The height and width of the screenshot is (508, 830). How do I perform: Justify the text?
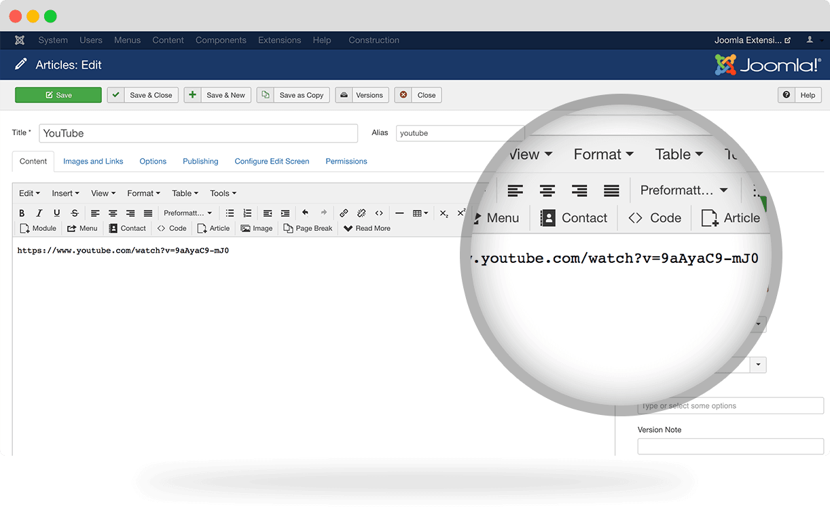click(148, 213)
